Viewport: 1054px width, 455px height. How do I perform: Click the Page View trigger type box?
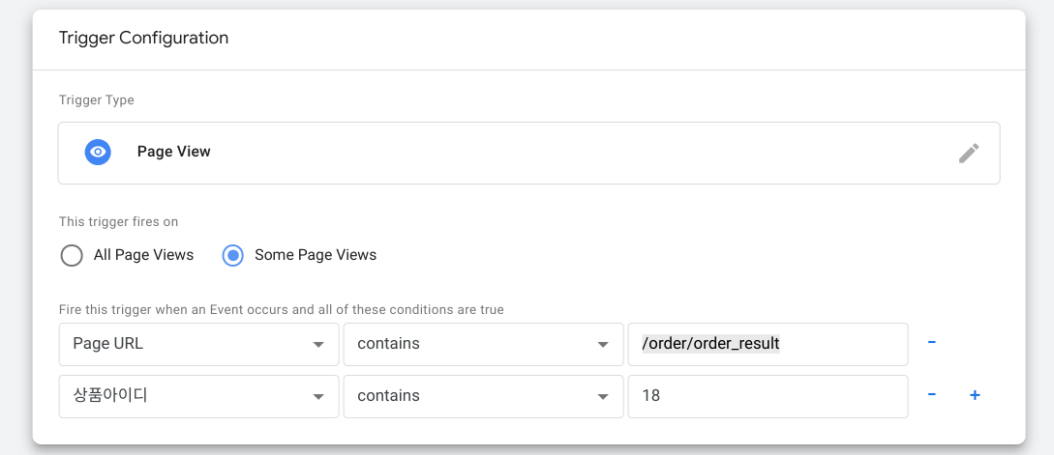click(529, 153)
